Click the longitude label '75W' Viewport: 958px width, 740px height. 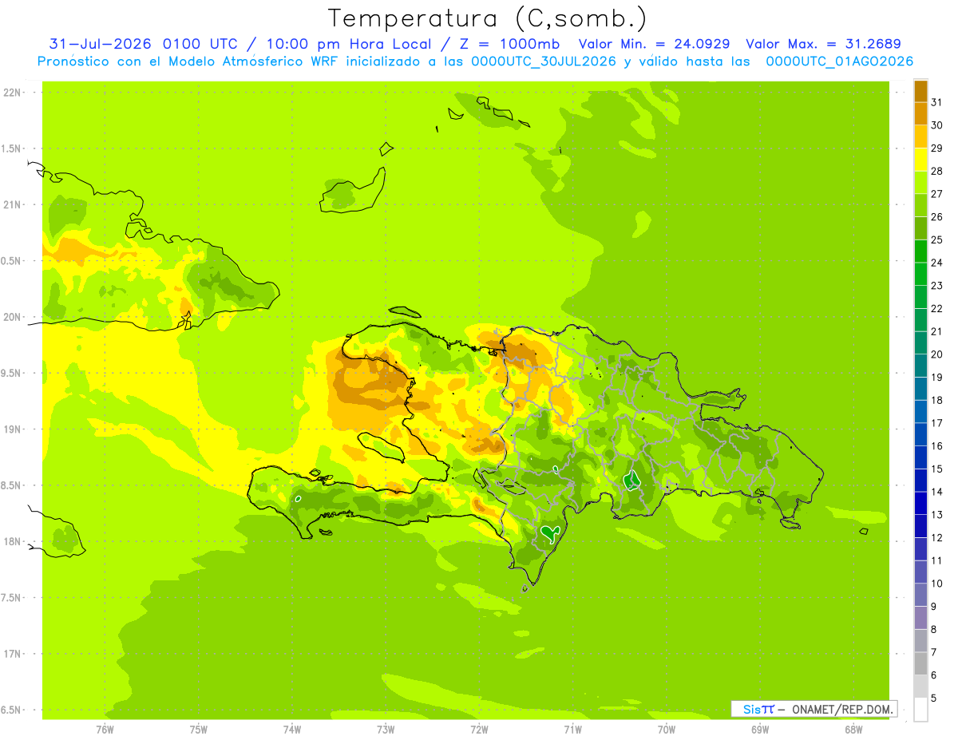click(x=198, y=729)
